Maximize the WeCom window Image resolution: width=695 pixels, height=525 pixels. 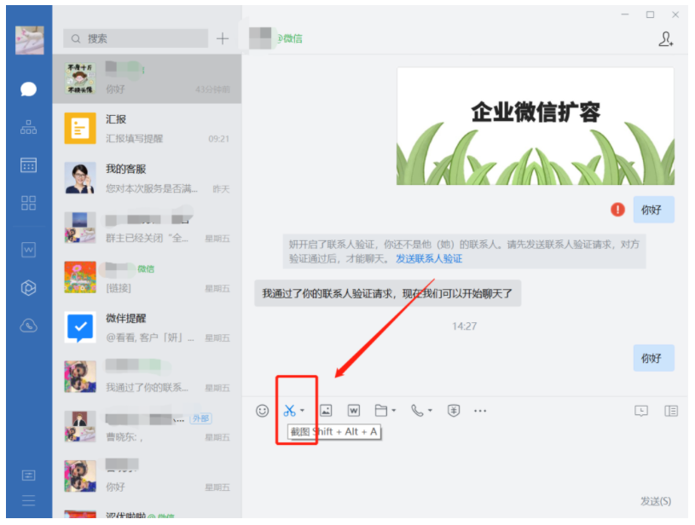tap(650, 14)
